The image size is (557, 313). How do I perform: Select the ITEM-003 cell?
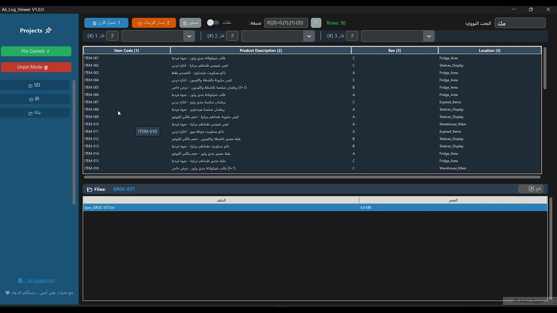[x=127, y=73]
